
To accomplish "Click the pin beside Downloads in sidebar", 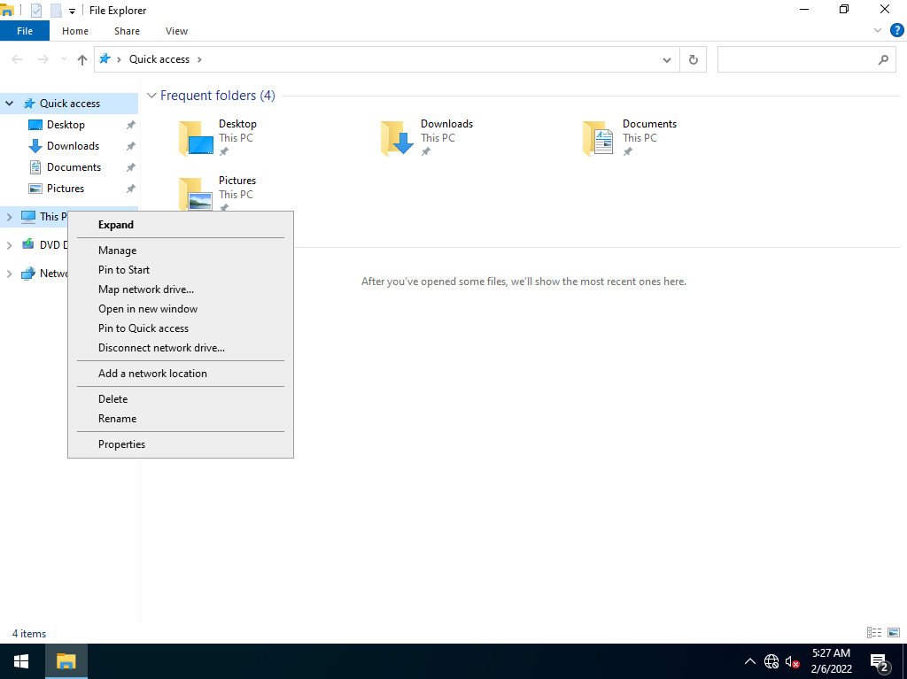I will (x=131, y=146).
